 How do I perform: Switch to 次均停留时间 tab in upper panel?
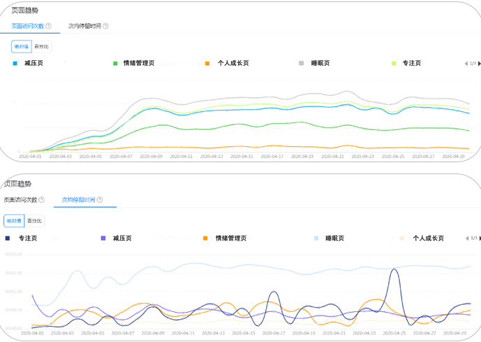click(84, 26)
